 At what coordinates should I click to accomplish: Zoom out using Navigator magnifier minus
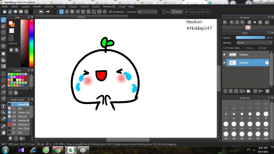tap(242, 22)
